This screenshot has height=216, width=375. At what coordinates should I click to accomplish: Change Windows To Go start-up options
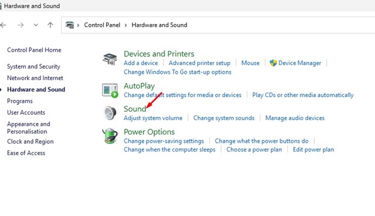(178, 72)
